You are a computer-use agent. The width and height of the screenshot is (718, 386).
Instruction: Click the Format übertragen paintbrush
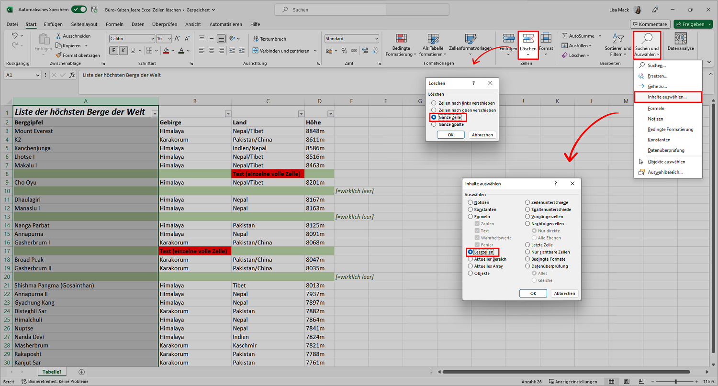click(x=59, y=55)
